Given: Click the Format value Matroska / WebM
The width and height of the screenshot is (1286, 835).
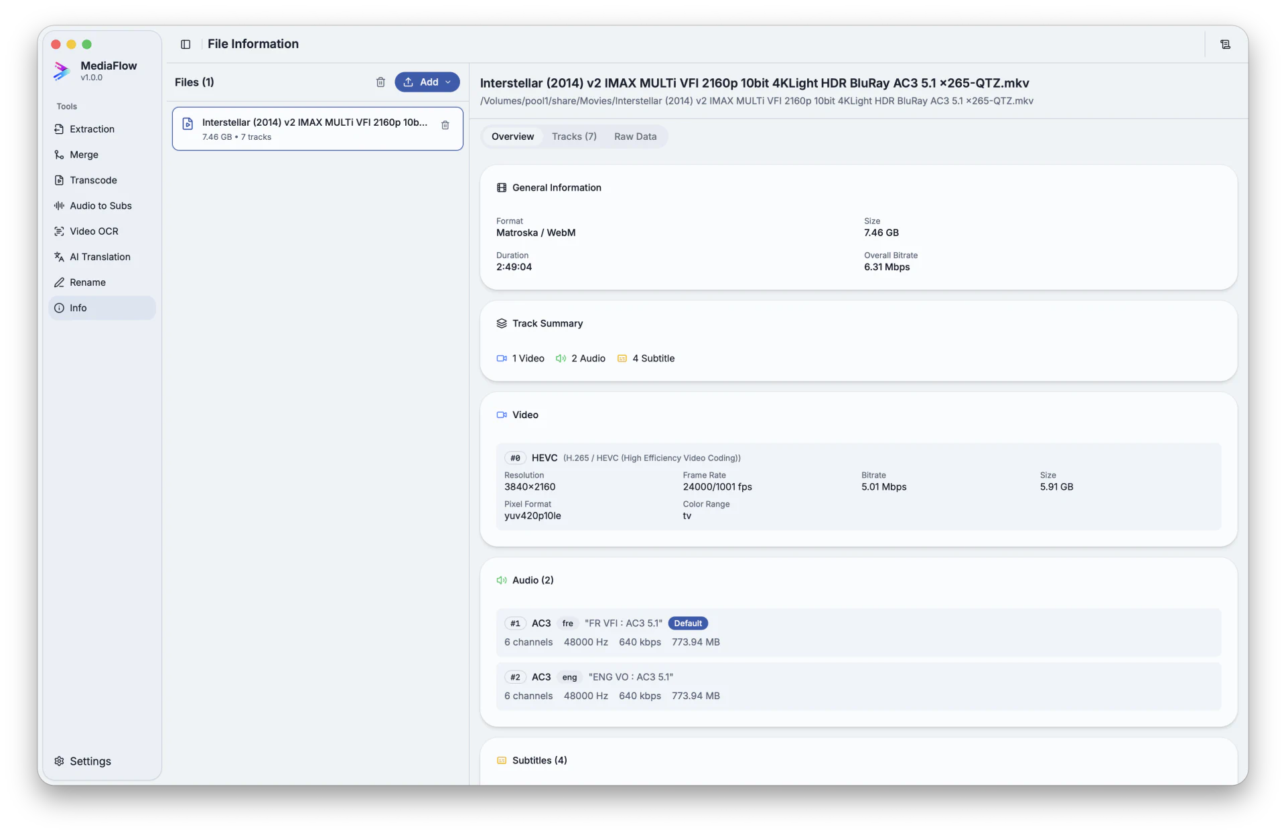Looking at the screenshot, I should 536,233.
